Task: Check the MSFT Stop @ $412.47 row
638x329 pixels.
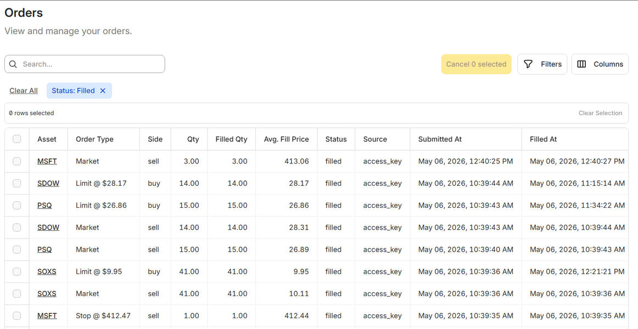Action: pos(16,316)
